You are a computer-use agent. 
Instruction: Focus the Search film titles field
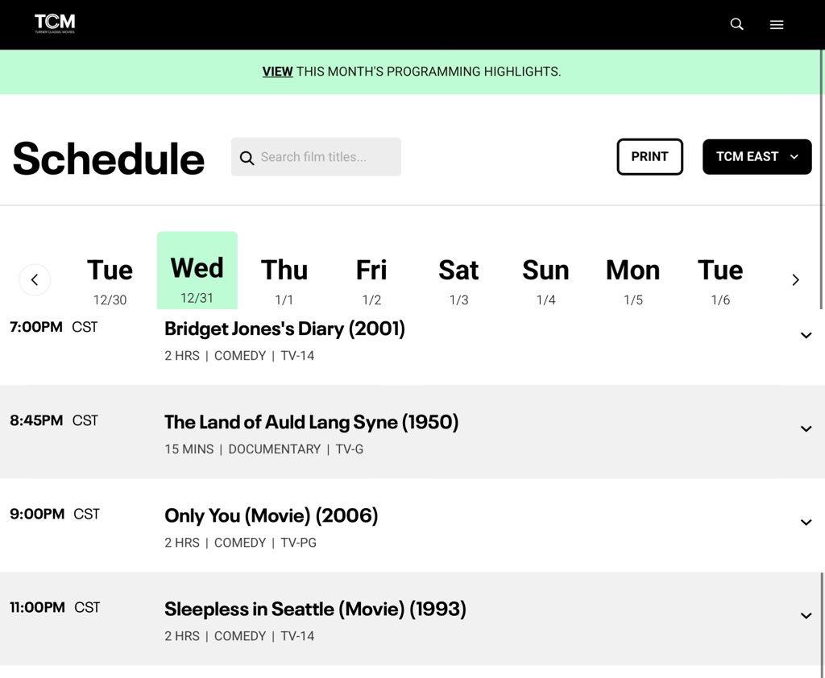(326, 157)
